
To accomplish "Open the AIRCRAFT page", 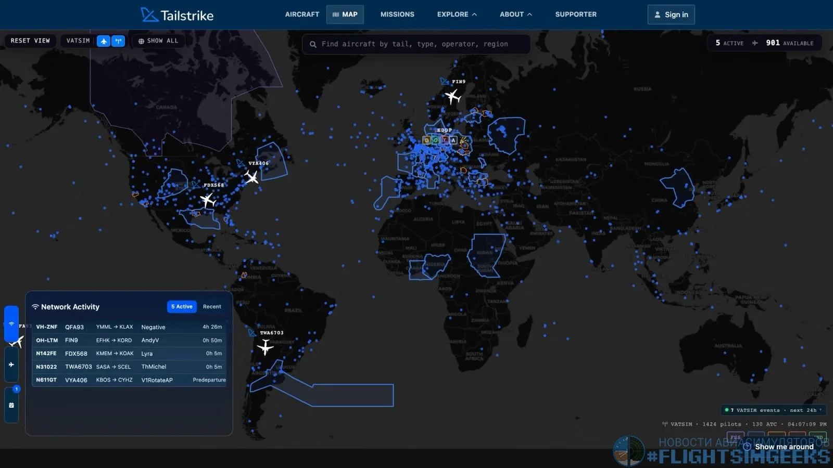I will [x=302, y=15].
